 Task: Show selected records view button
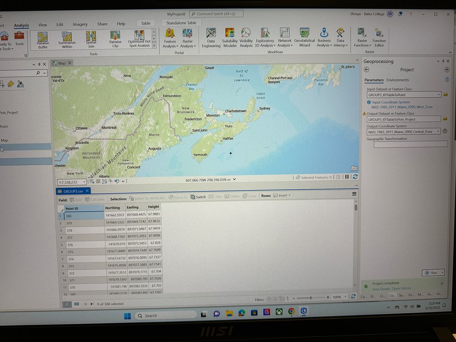77,304
